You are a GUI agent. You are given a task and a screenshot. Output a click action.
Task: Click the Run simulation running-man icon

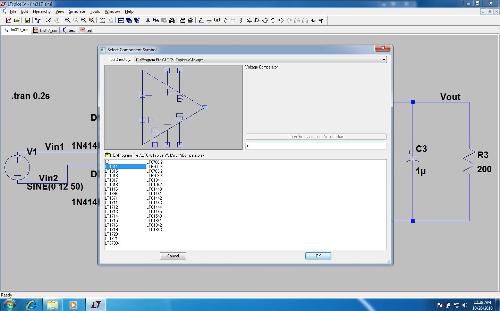click(x=49, y=20)
